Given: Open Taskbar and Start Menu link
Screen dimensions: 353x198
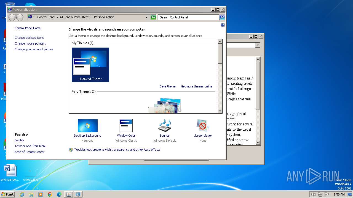Looking at the screenshot, I should 31,146.
